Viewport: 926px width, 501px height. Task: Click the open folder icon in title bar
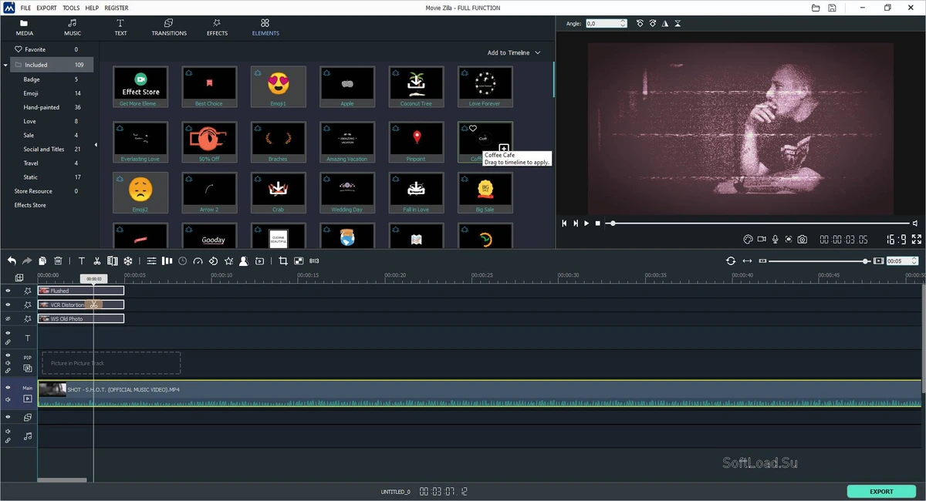point(816,8)
